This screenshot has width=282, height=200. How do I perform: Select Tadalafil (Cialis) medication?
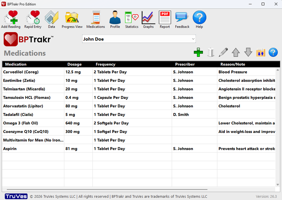[x=139, y=115]
